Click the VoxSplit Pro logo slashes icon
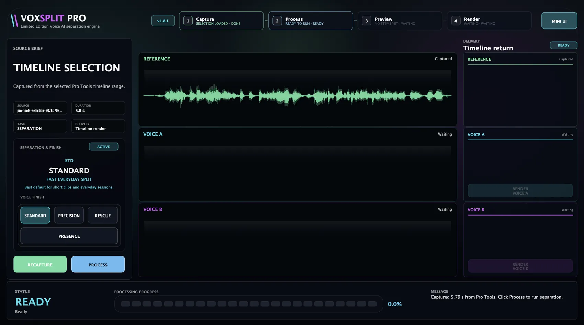Image resolution: width=584 pixels, height=325 pixels. pos(14,21)
